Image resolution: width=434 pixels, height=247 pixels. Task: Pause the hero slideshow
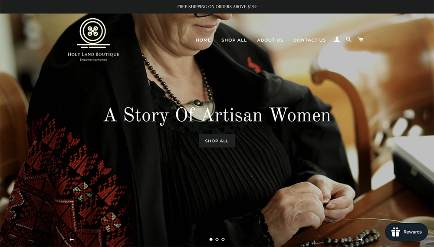coord(346,240)
